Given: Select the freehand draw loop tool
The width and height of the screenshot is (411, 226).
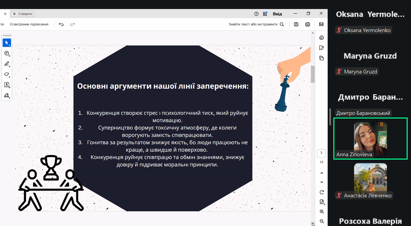Looking at the screenshot, I should [x=7, y=74].
